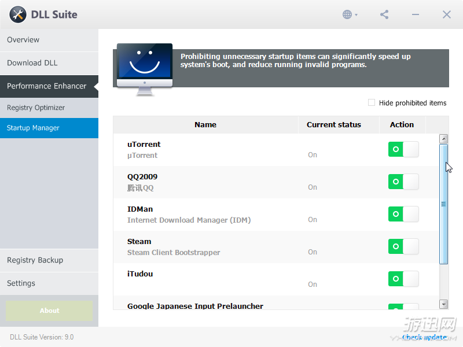This screenshot has height=347, width=463.
Task: Click scrollbar up arrow in startup list
Action: (443, 139)
